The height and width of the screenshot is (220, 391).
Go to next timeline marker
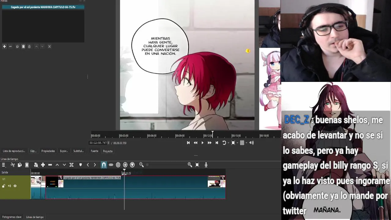pyautogui.click(x=95, y=165)
